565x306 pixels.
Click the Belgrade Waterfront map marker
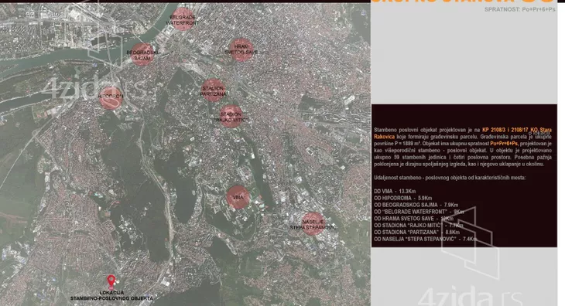(x=183, y=19)
